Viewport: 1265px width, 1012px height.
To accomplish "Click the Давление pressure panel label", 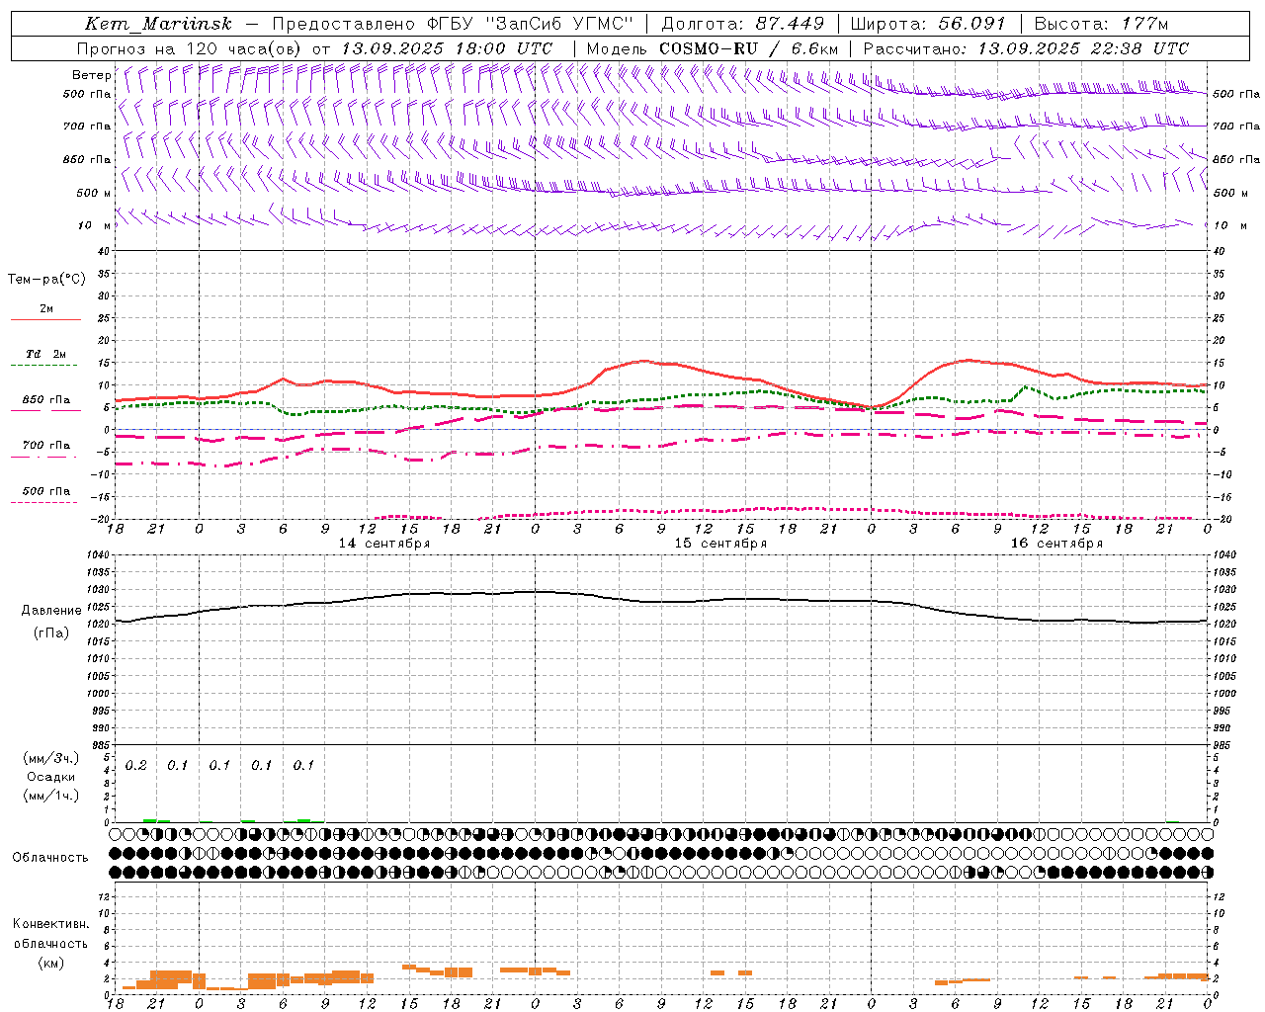I will click(x=51, y=611).
